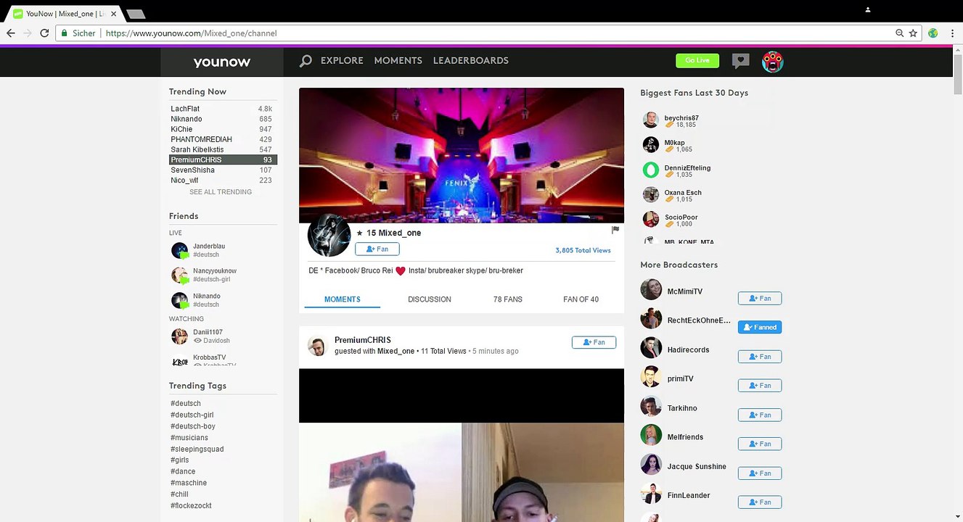Open the browser extension globe icon
963x522 pixels.
pyautogui.click(x=933, y=33)
